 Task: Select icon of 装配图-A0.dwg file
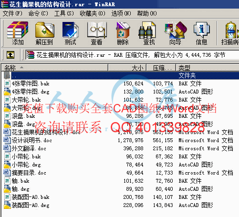pos(7,205)
